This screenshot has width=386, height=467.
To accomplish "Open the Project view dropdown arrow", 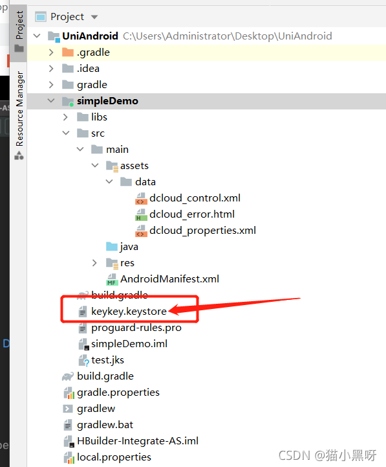I will point(94,17).
